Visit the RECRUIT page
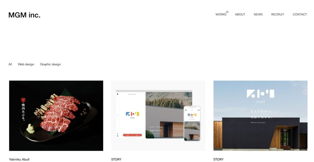314x162 pixels. 278,14
